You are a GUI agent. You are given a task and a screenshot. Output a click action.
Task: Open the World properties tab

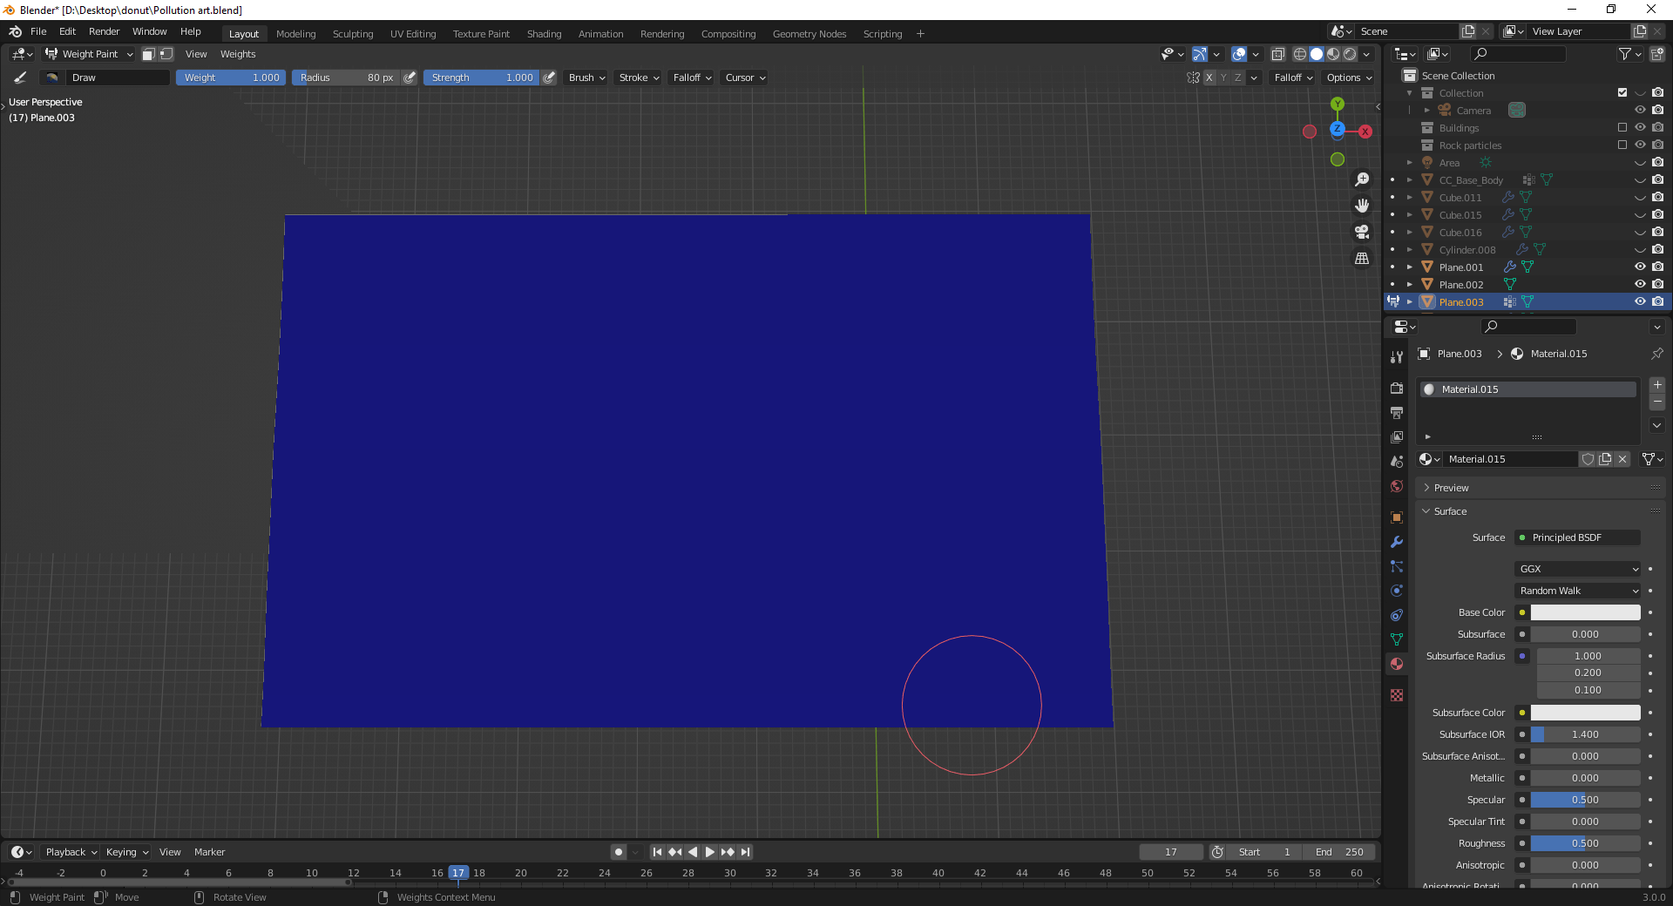(1397, 486)
